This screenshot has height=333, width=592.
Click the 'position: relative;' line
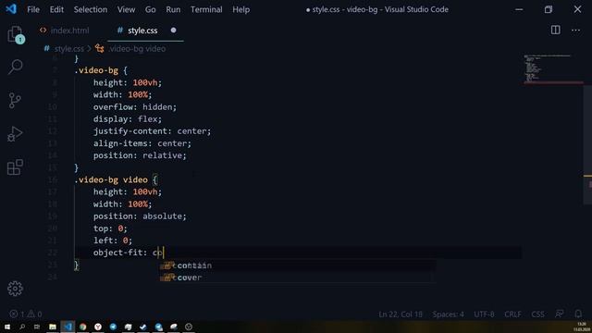pyautogui.click(x=140, y=155)
